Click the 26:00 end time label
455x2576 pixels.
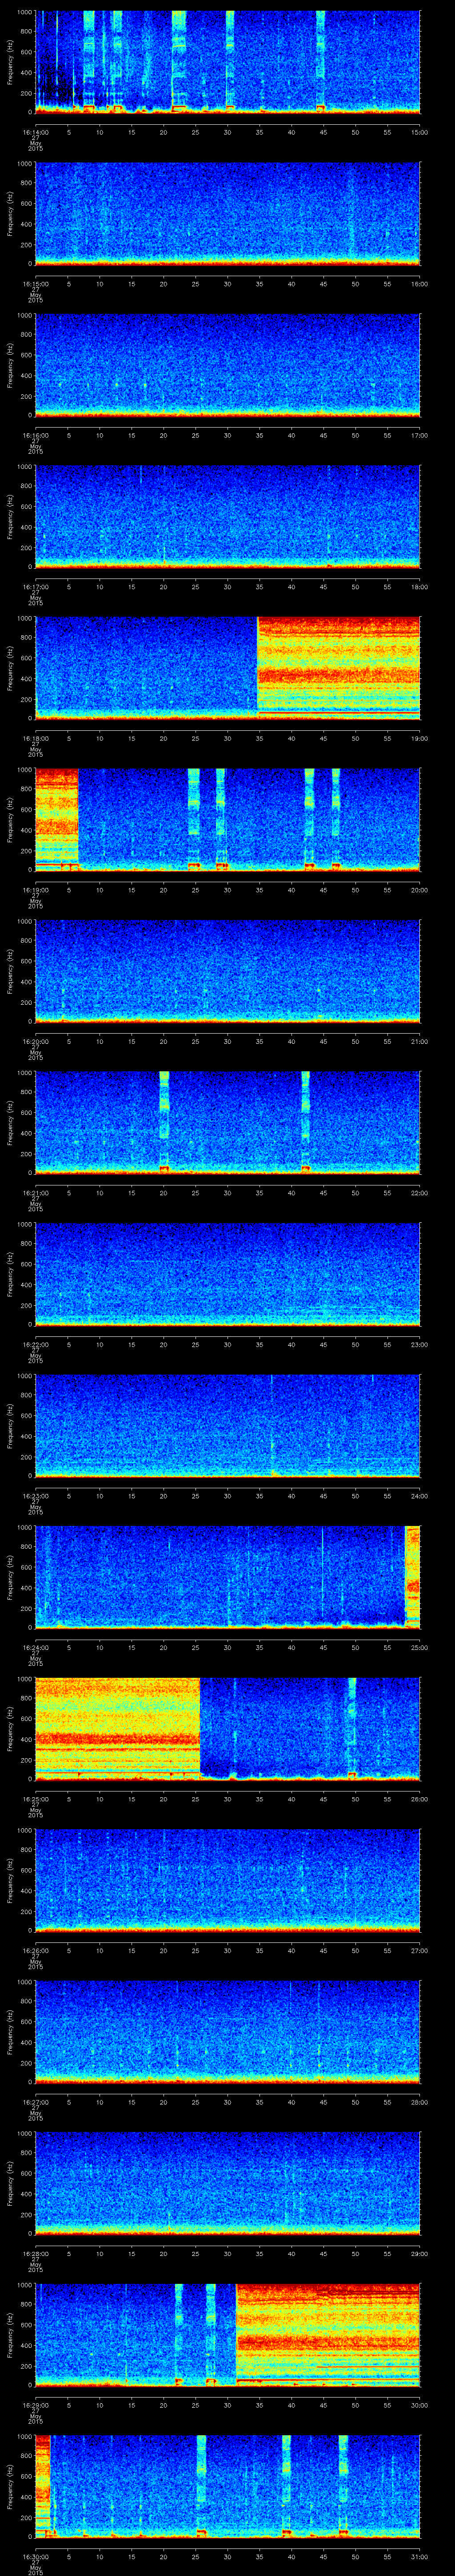point(419,1799)
